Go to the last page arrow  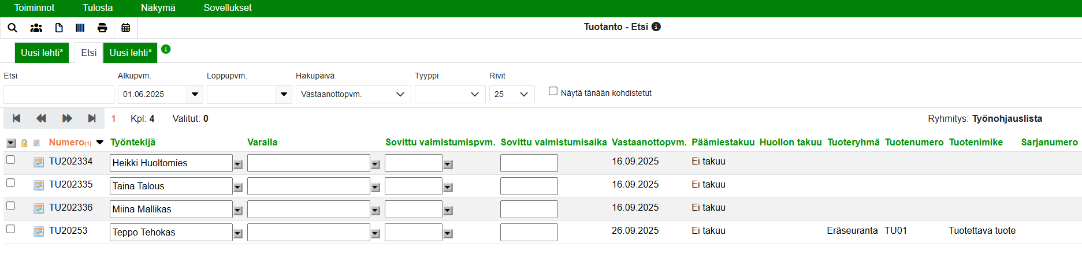(91, 118)
